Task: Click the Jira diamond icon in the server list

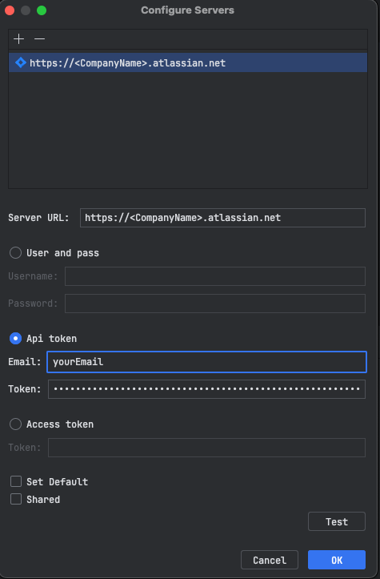Action: point(21,62)
